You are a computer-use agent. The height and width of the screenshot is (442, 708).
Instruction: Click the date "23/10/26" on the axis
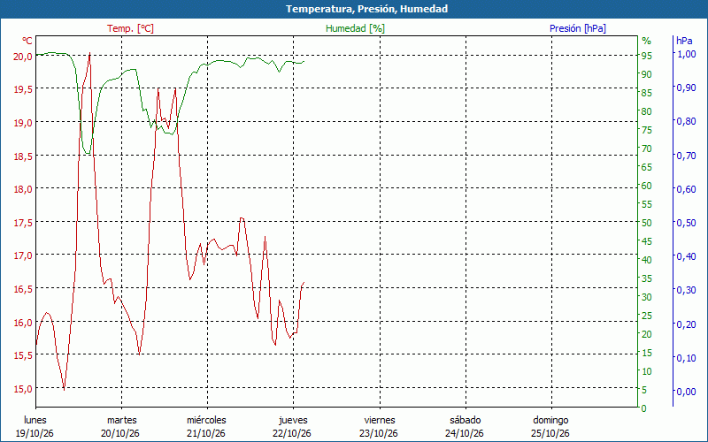tap(379, 433)
